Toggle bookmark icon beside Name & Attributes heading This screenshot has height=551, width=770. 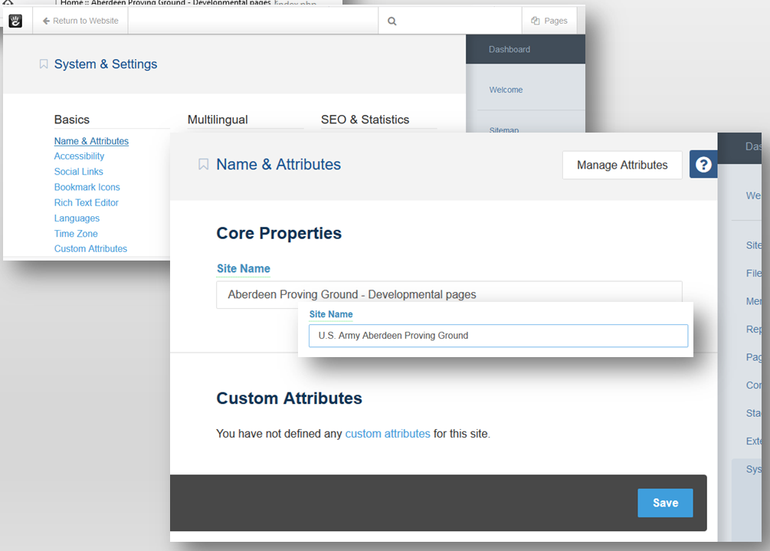(x=203, y=165)
